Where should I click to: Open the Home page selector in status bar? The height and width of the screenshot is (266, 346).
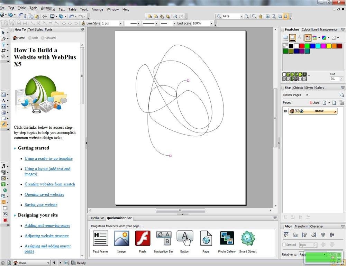31,263
